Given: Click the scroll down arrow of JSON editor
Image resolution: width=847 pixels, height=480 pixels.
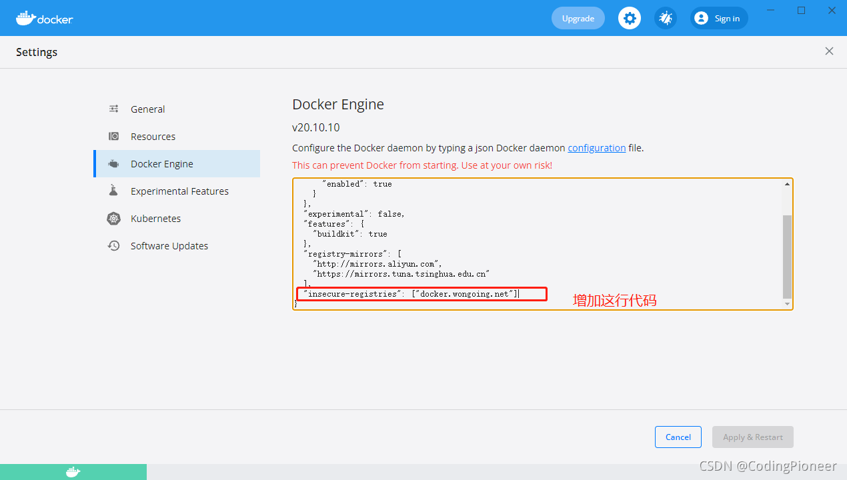Looking at the screenshot, I should coord(787,304).
